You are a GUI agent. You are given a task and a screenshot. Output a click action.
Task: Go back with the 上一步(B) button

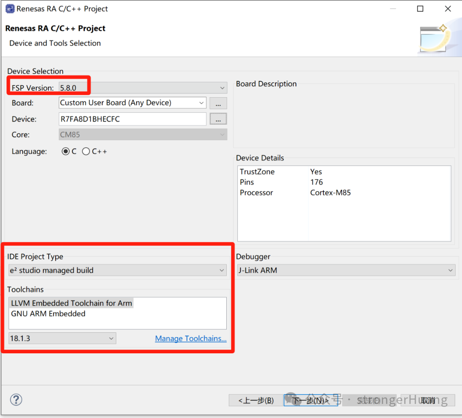coord(256,400)
